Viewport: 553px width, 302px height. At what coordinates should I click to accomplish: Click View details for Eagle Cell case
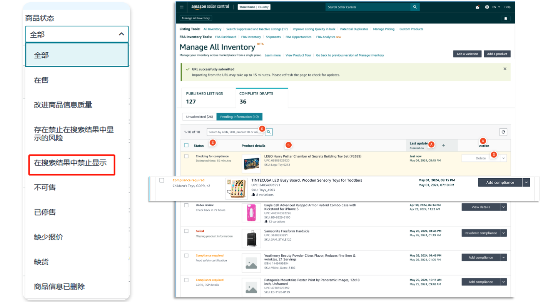pyautogui.click(x=481, y=207)
